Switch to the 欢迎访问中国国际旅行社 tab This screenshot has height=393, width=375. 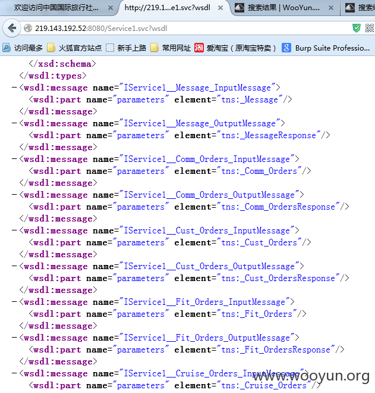pyautogui.click(x=56, y=8)
